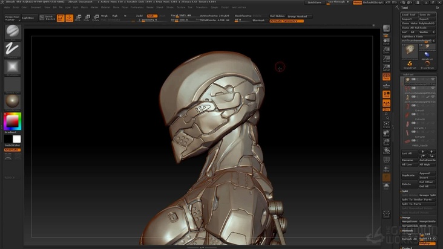
Task: Select the Extract1 subtool row
Action: coord(419,108)
